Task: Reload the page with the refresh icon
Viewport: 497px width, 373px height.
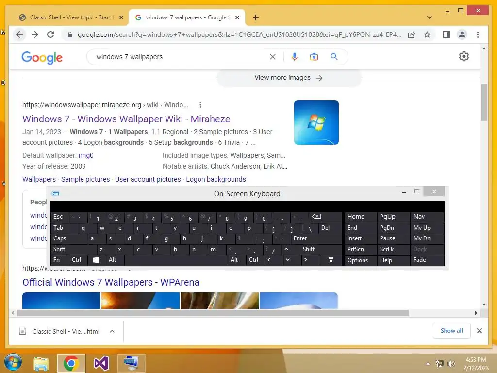Action: [x=50, y=34]
